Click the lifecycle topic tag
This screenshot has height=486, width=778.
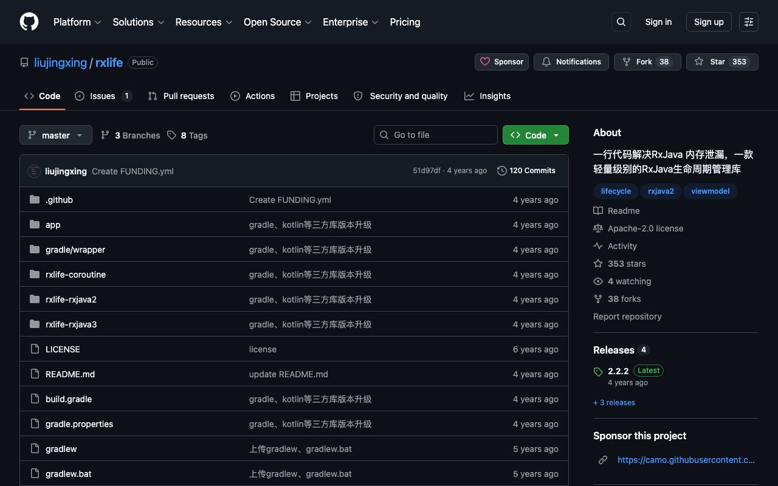pyautogui.click(x=616, y=191)
